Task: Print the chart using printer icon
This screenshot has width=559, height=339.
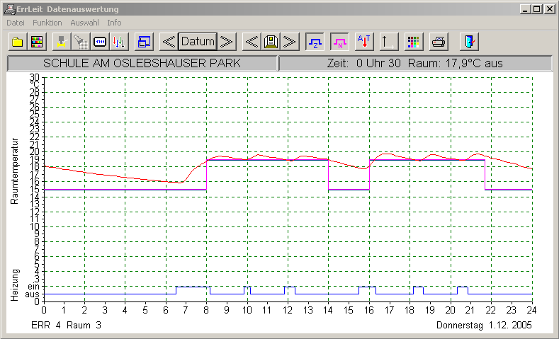Action: (x=439, y=41)
